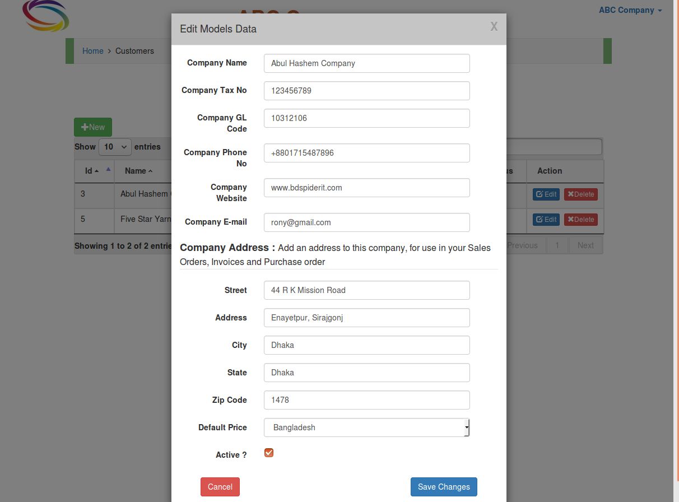Open the Default Price country dropdown

366,427
